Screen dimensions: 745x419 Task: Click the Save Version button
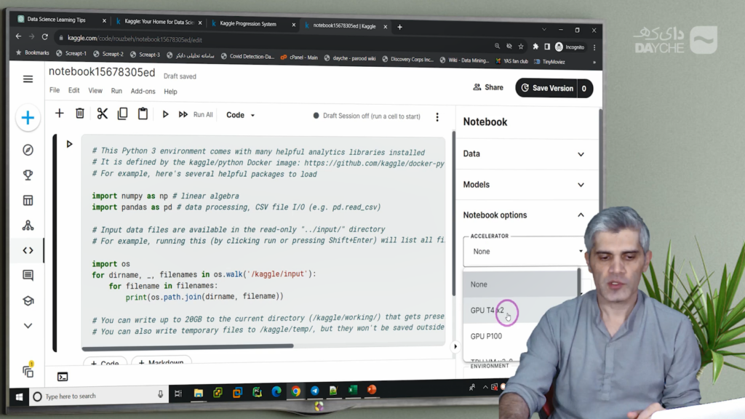tap(547, 88)
